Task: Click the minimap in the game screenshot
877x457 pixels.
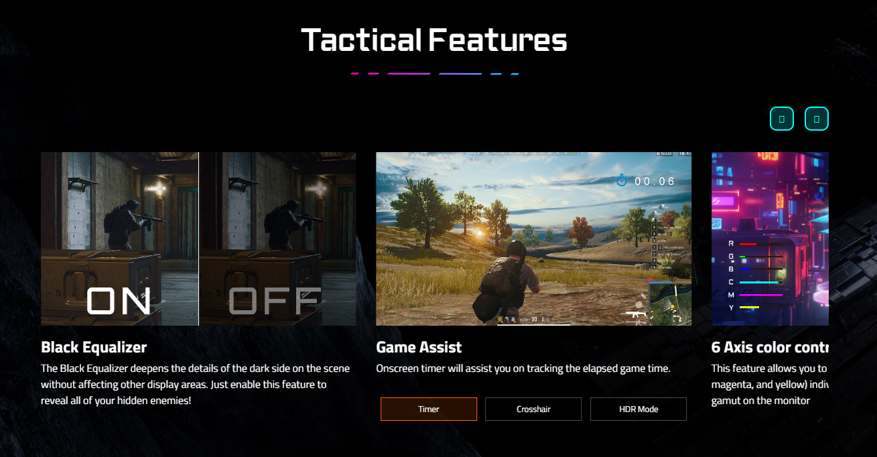Action: point(670,304)
